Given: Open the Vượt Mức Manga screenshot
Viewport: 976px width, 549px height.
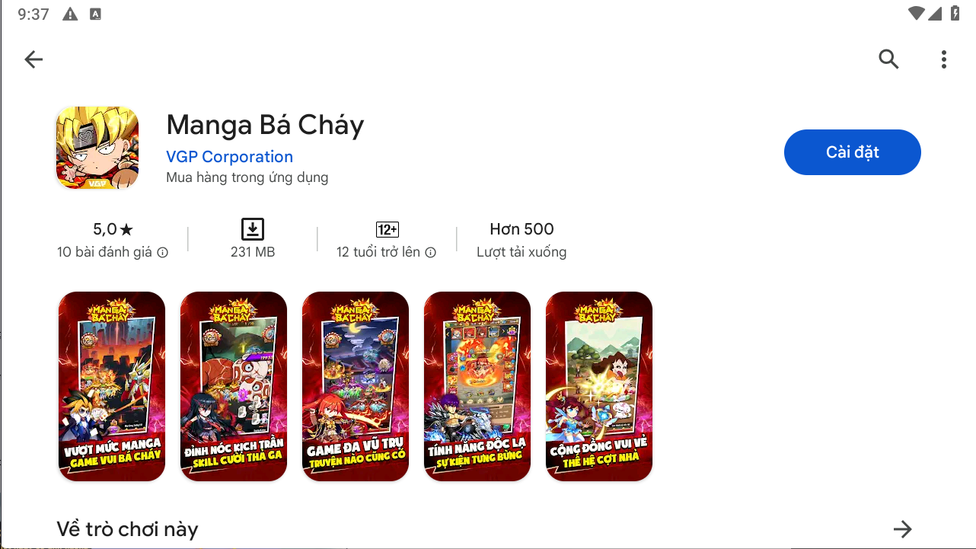Looking at the screenshot, I should click(112, 386).
